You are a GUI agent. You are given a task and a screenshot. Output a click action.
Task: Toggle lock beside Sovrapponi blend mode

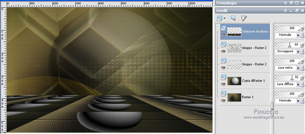tap(302, 52)
